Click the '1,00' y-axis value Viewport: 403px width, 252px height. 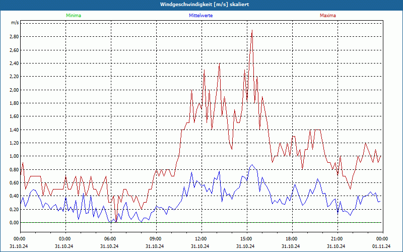point(14,156)
